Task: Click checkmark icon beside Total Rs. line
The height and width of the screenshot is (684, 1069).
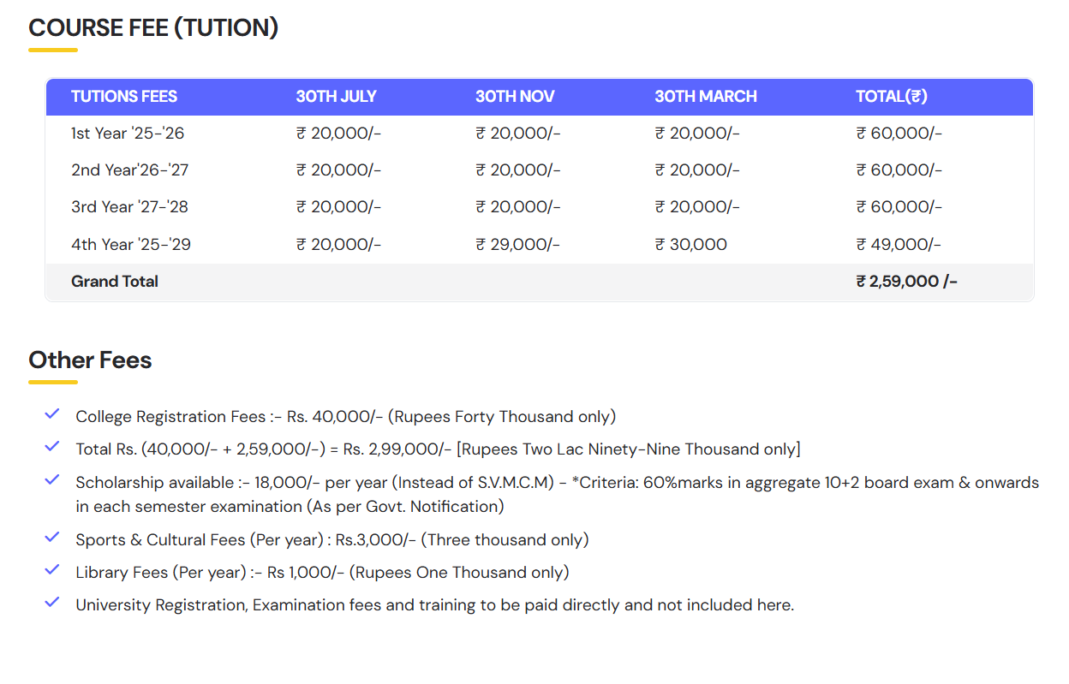Action: (52, 447)
